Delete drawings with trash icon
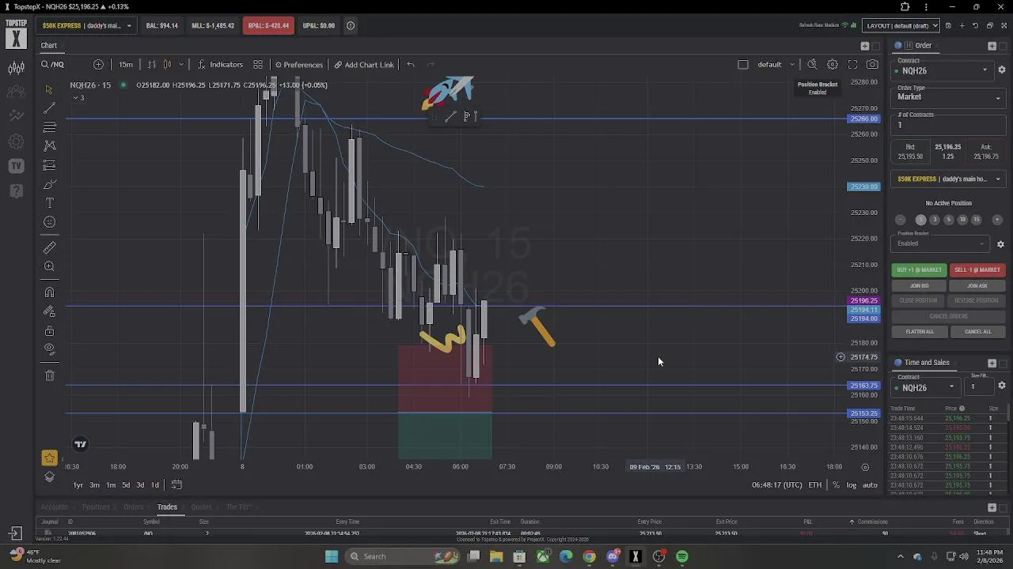Viewport: 1013px width, 569px height. tap(49, 375)
